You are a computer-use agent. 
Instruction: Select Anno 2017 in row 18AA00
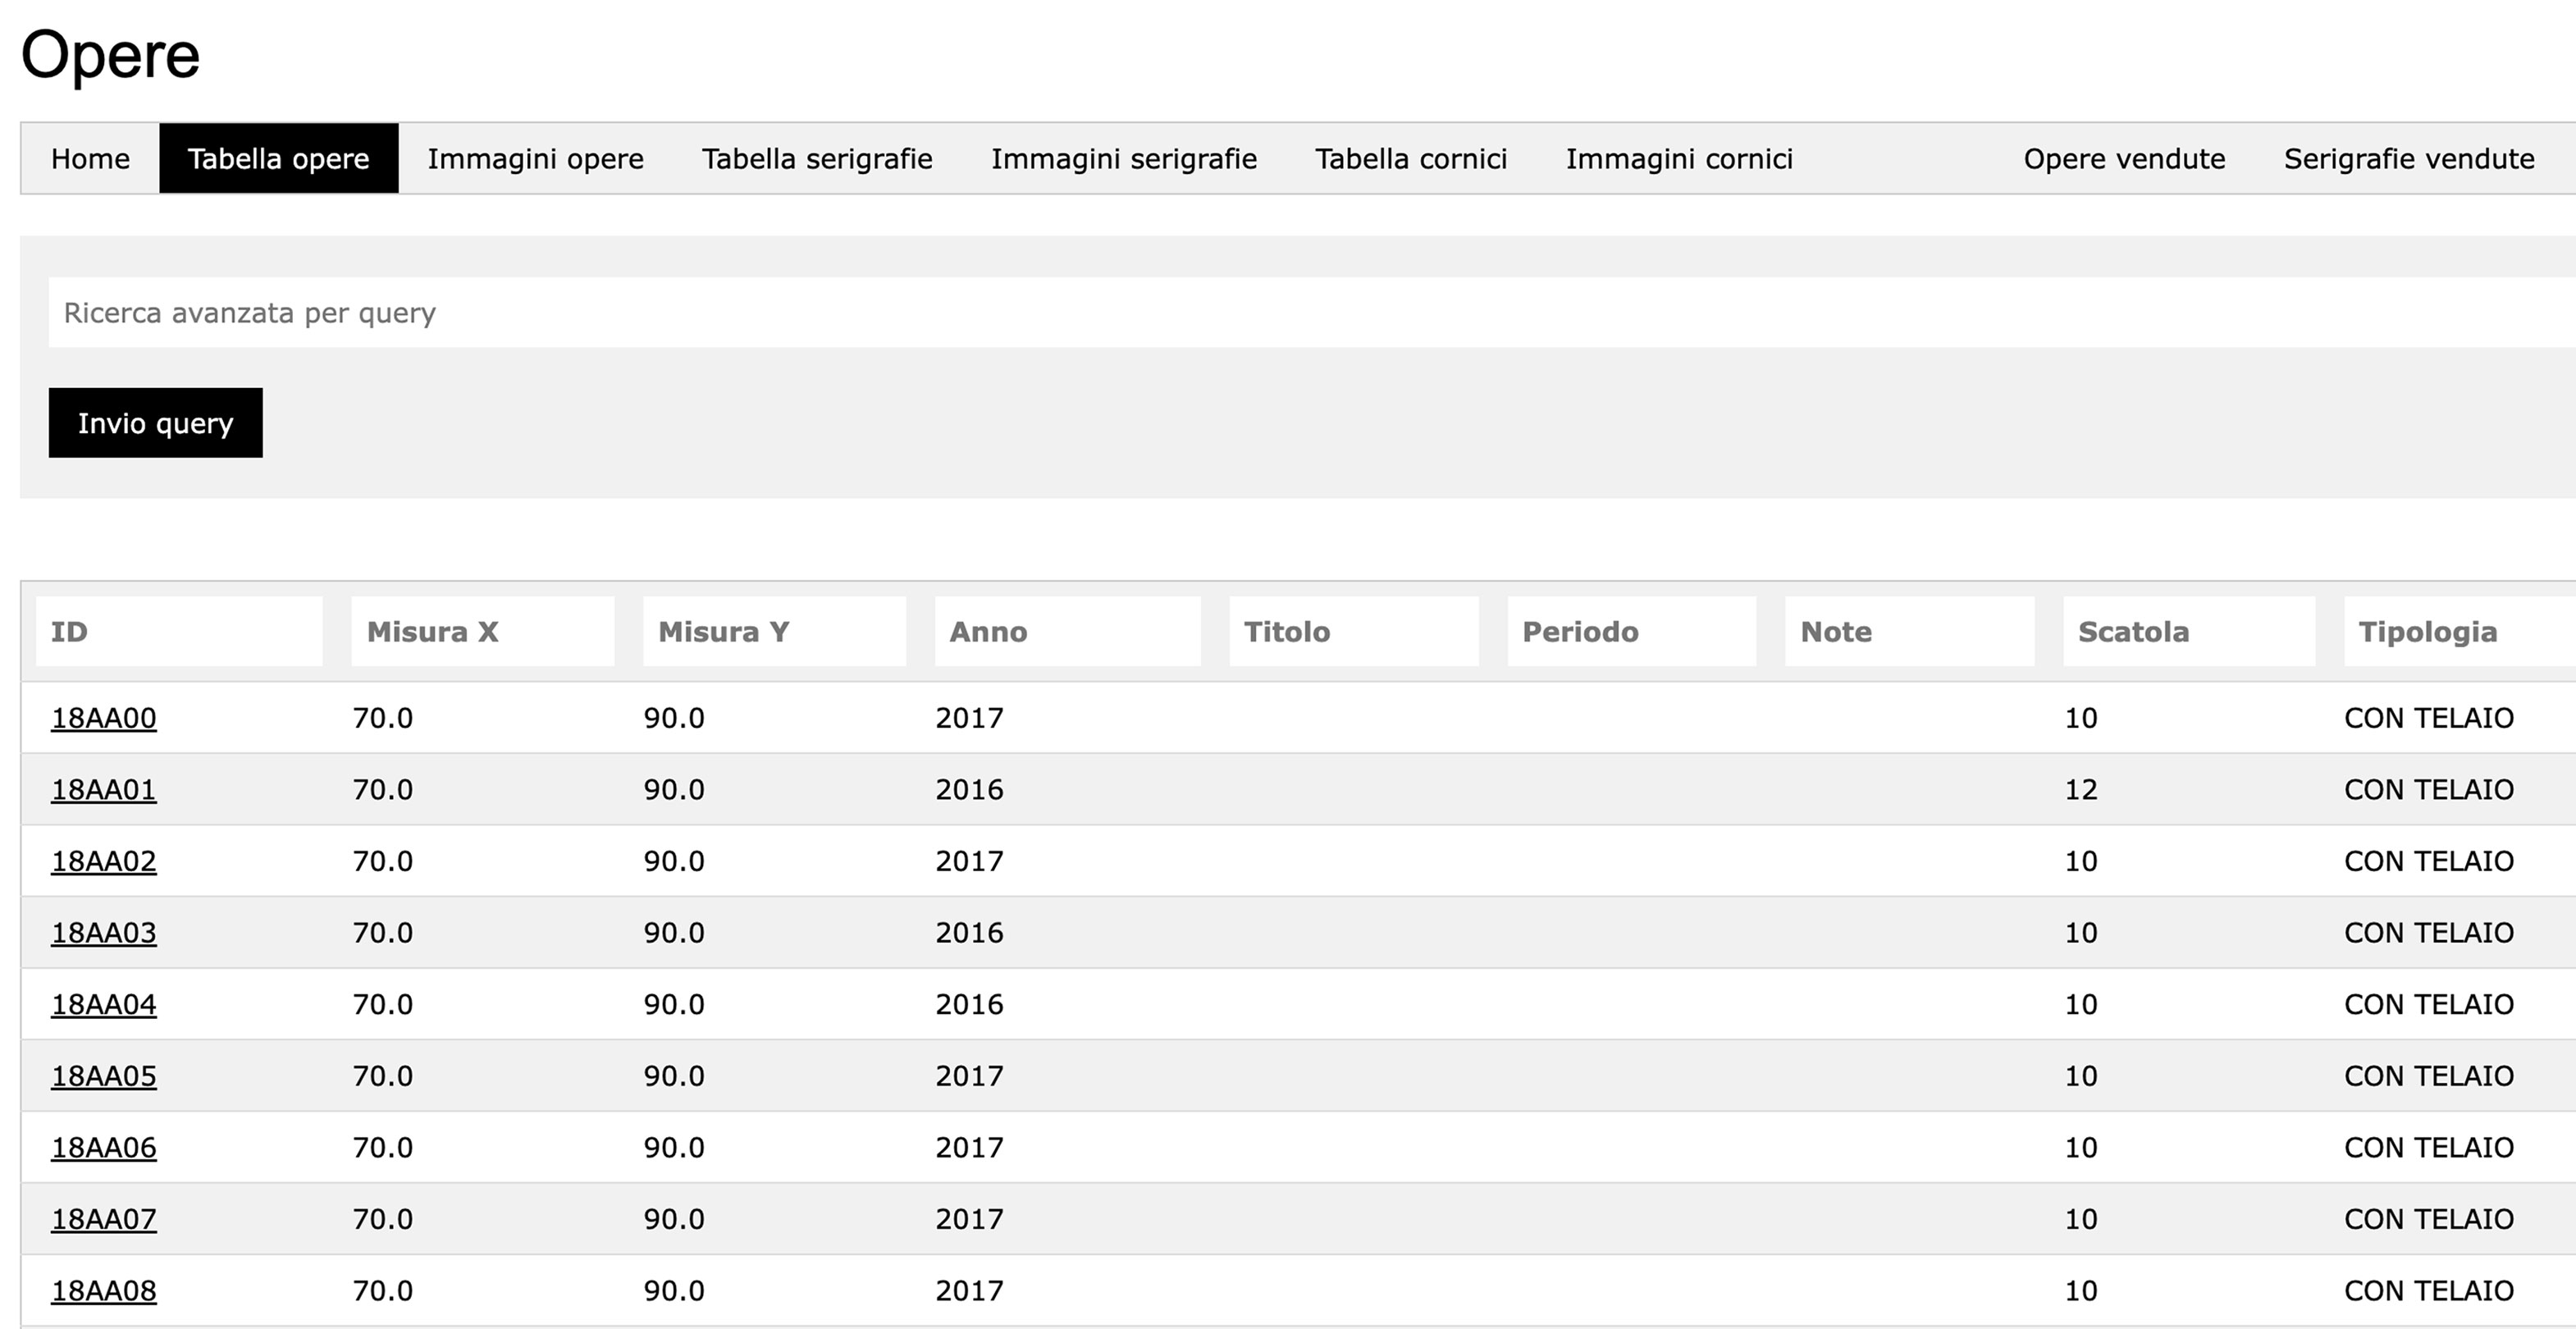(x=969, y=718)
